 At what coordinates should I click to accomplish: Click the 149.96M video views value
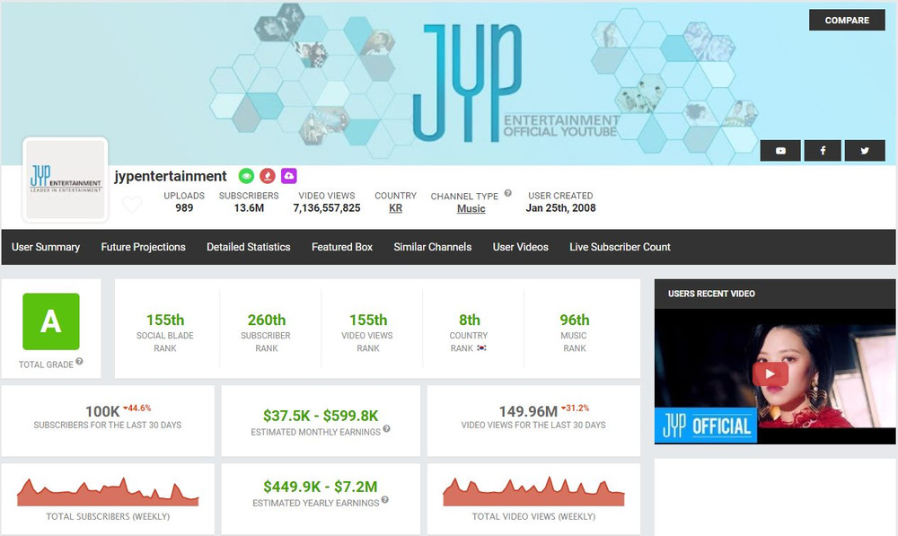[528, 411]
